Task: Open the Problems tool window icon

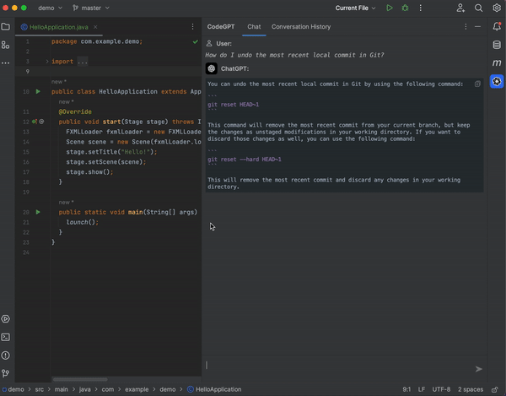Action: (6, 355)
